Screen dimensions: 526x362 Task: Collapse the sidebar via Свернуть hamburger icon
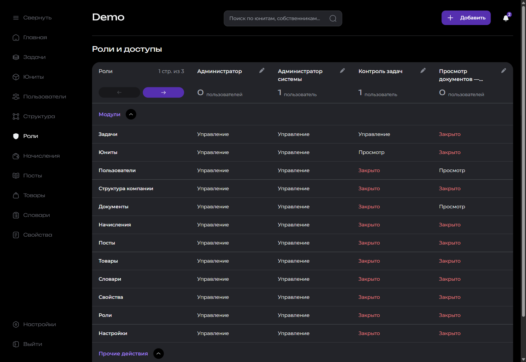[x=16, y=18]
